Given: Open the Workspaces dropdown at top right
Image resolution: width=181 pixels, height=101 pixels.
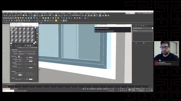Looking at the screenshot, I should point(148,13).
